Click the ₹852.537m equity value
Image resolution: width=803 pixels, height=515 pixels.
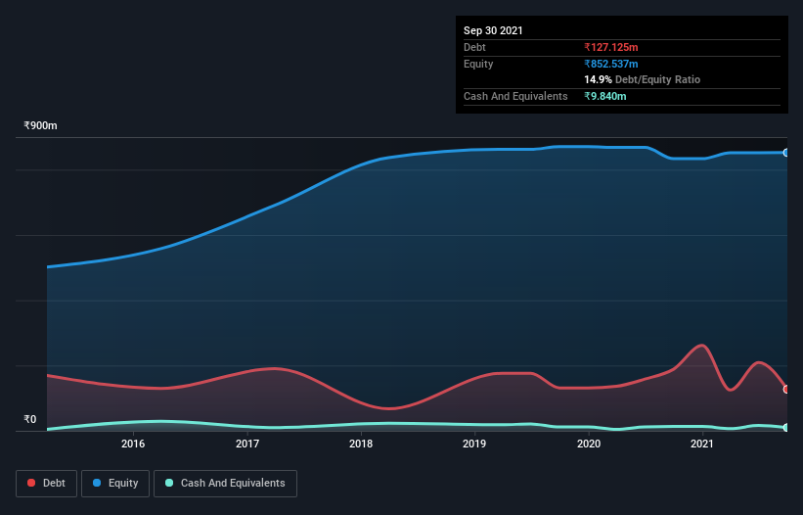[611, 64]
